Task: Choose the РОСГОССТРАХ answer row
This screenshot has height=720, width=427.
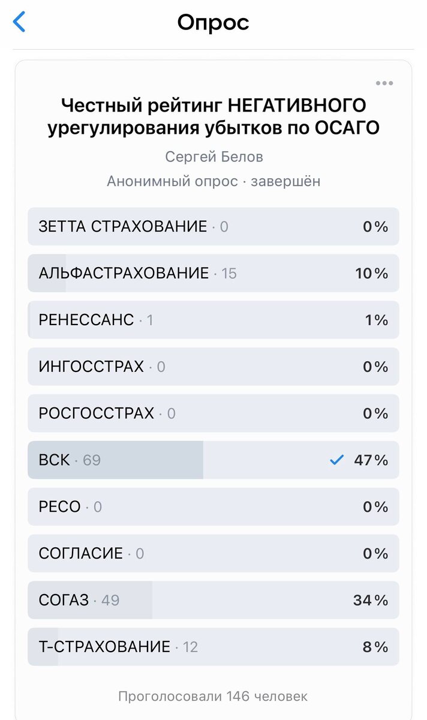Action: click(213, 413)
